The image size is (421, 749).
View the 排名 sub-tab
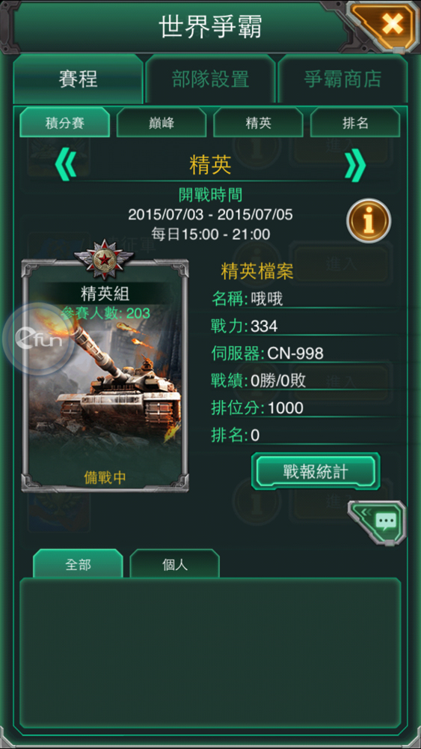(x=355, y=123)
